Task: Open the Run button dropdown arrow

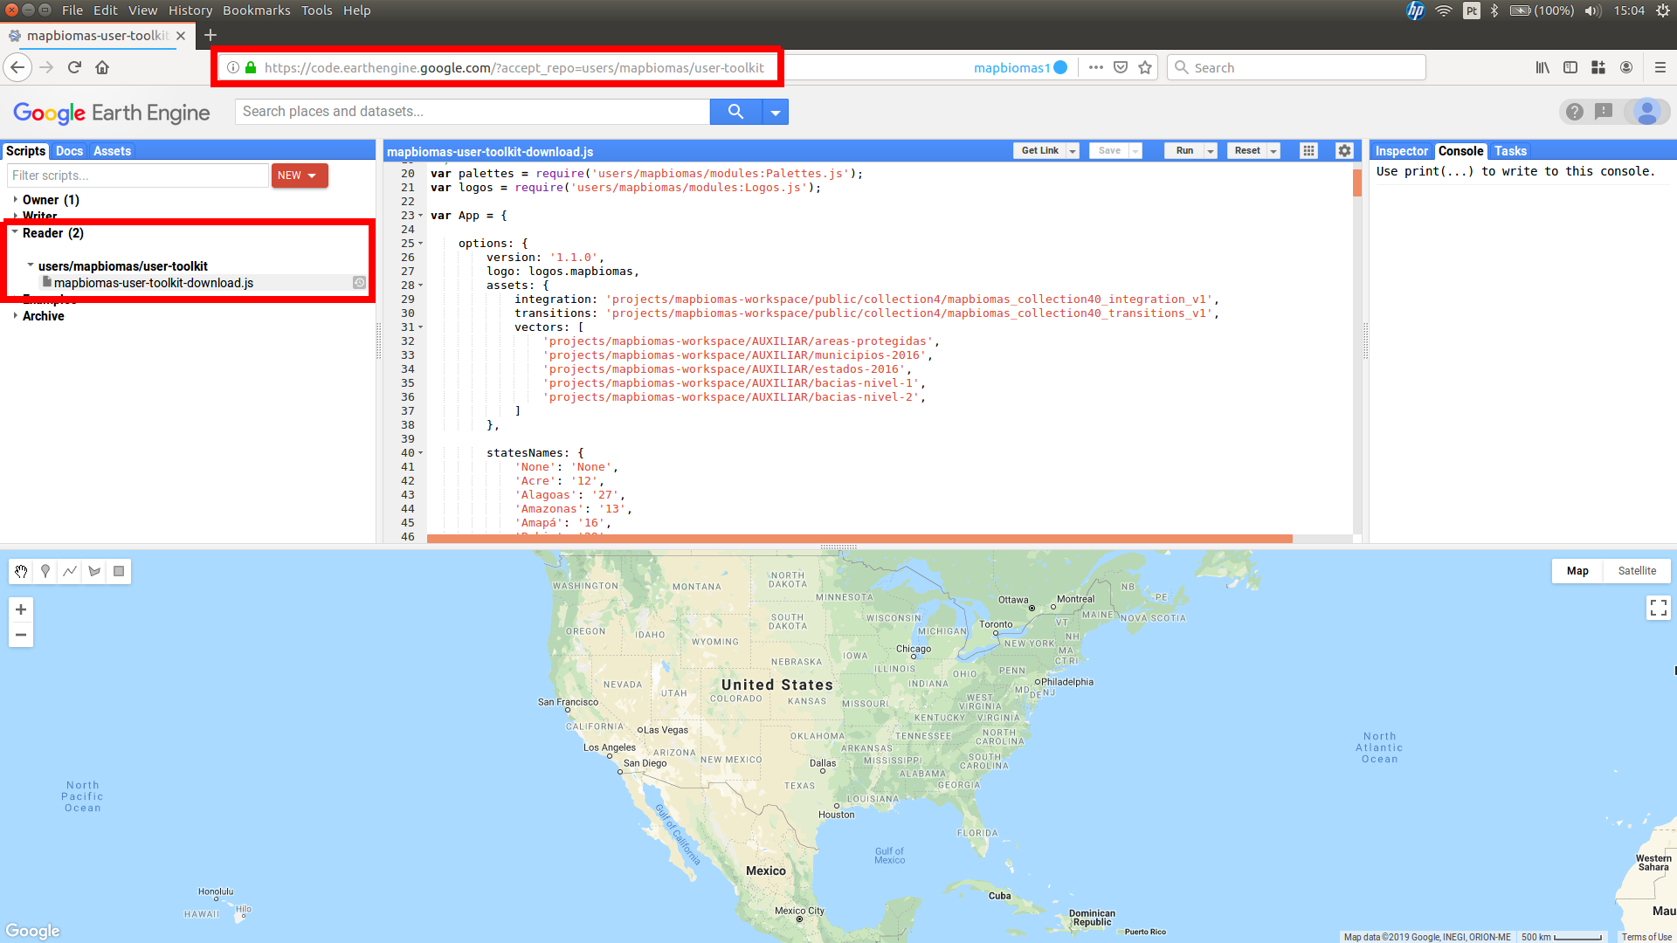Action: pyautogui.click(x=1211, y=151)
